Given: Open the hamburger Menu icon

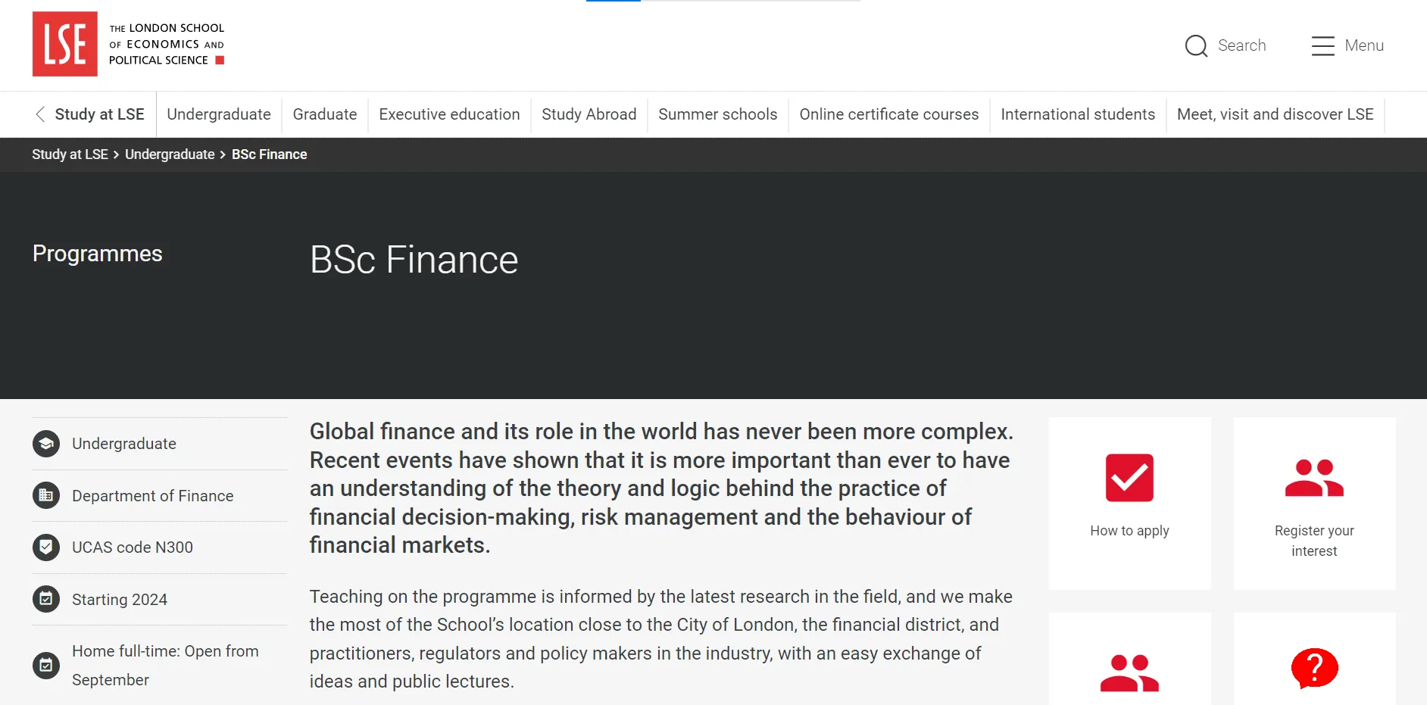Looking at the screenshot, I should (1322, 46).
